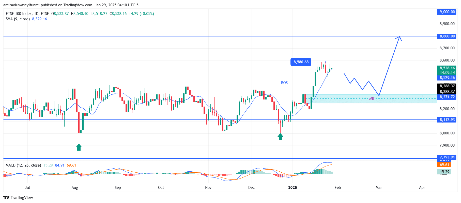Click the MACD (12, 26, close) indicator legend
461x203 pixels.
(23, 165)
